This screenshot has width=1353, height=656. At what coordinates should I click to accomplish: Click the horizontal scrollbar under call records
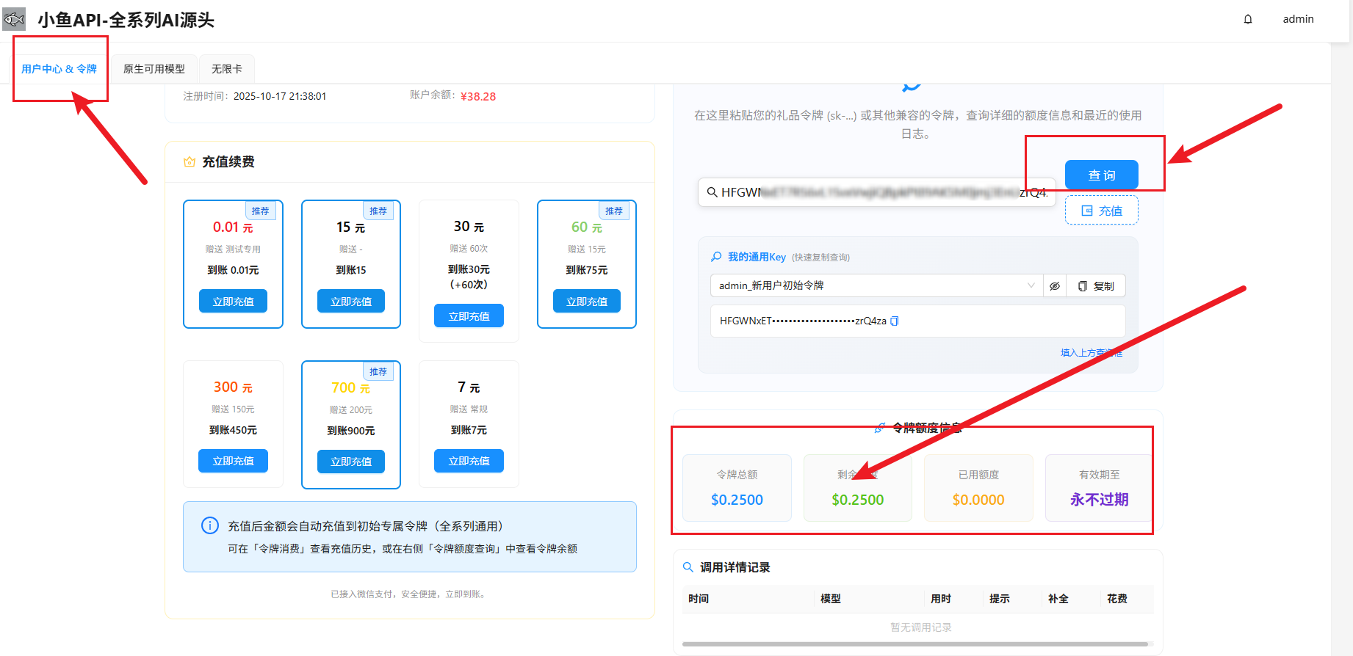coord(915,644)
